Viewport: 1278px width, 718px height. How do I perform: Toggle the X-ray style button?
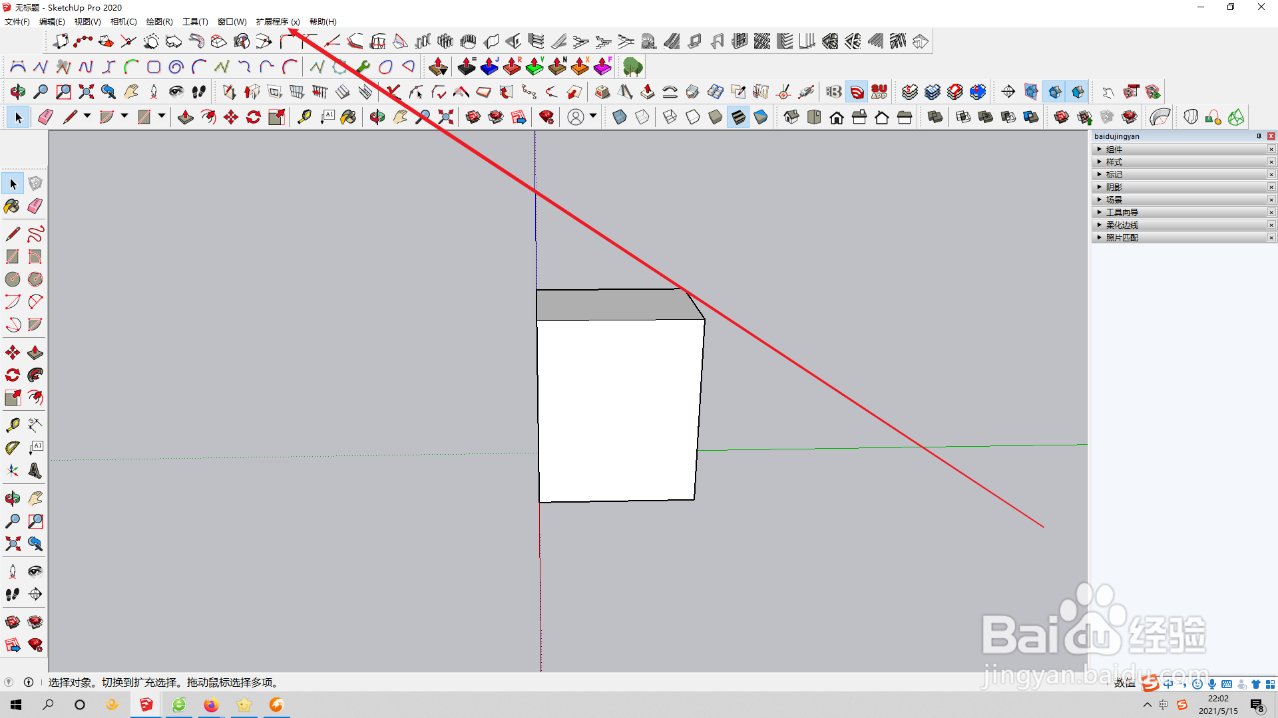coord(620,118)
